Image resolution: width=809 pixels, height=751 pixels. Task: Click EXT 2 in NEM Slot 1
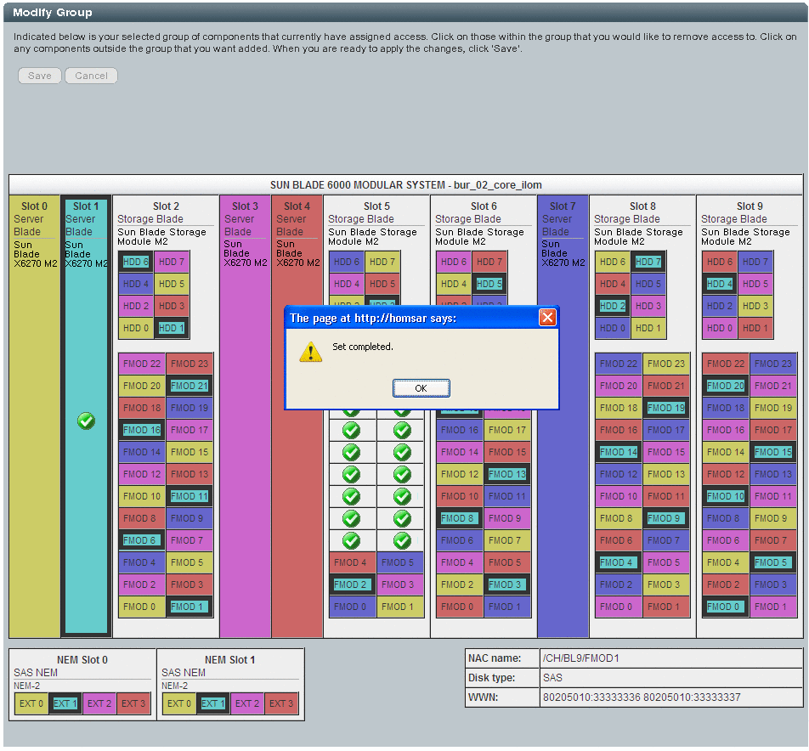click(x=247, y=703)
